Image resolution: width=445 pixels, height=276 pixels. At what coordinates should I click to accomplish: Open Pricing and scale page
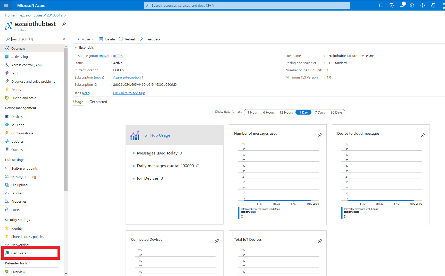(x=24, y=98)
